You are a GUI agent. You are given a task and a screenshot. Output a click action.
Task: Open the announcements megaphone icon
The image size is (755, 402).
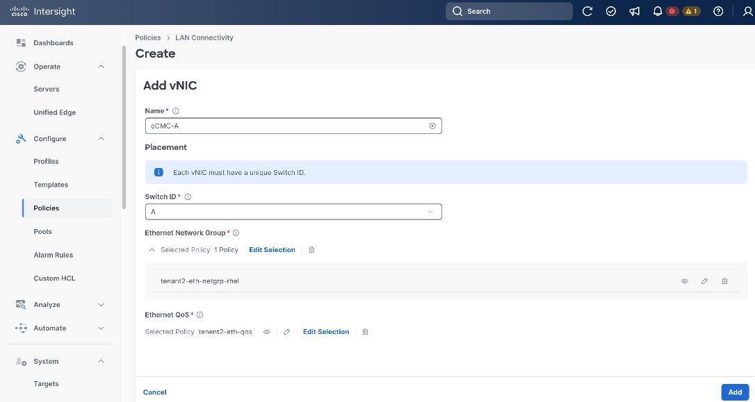634,12
